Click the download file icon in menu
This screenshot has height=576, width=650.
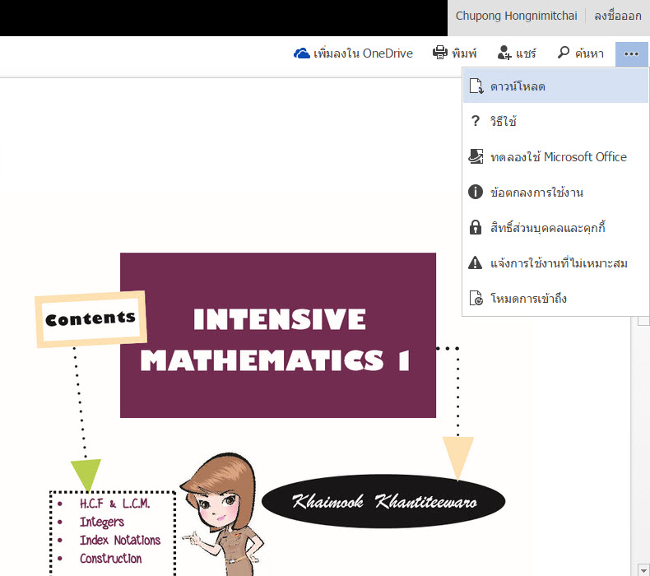click(476, 86)
